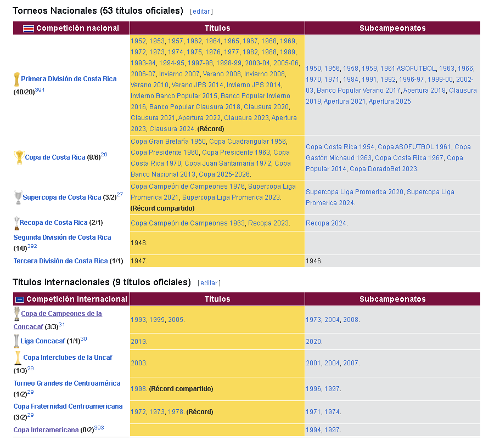Click footnote reference 27
The height and width of the screenshot is (441, 483).
coord(120,195)
